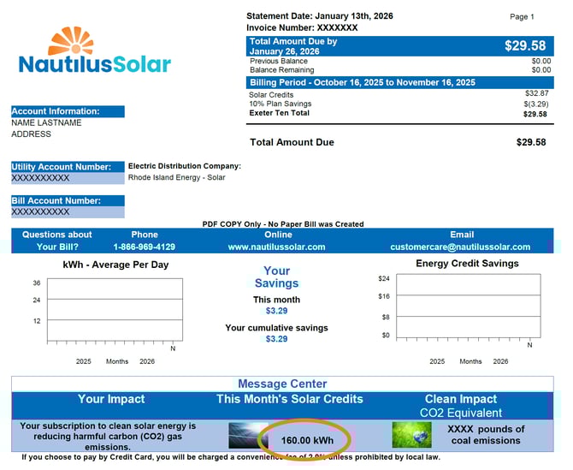This screenshot has width=573, height=470.
Task: Click the Energy Credit Savings chart title
Action: (467, 264)
